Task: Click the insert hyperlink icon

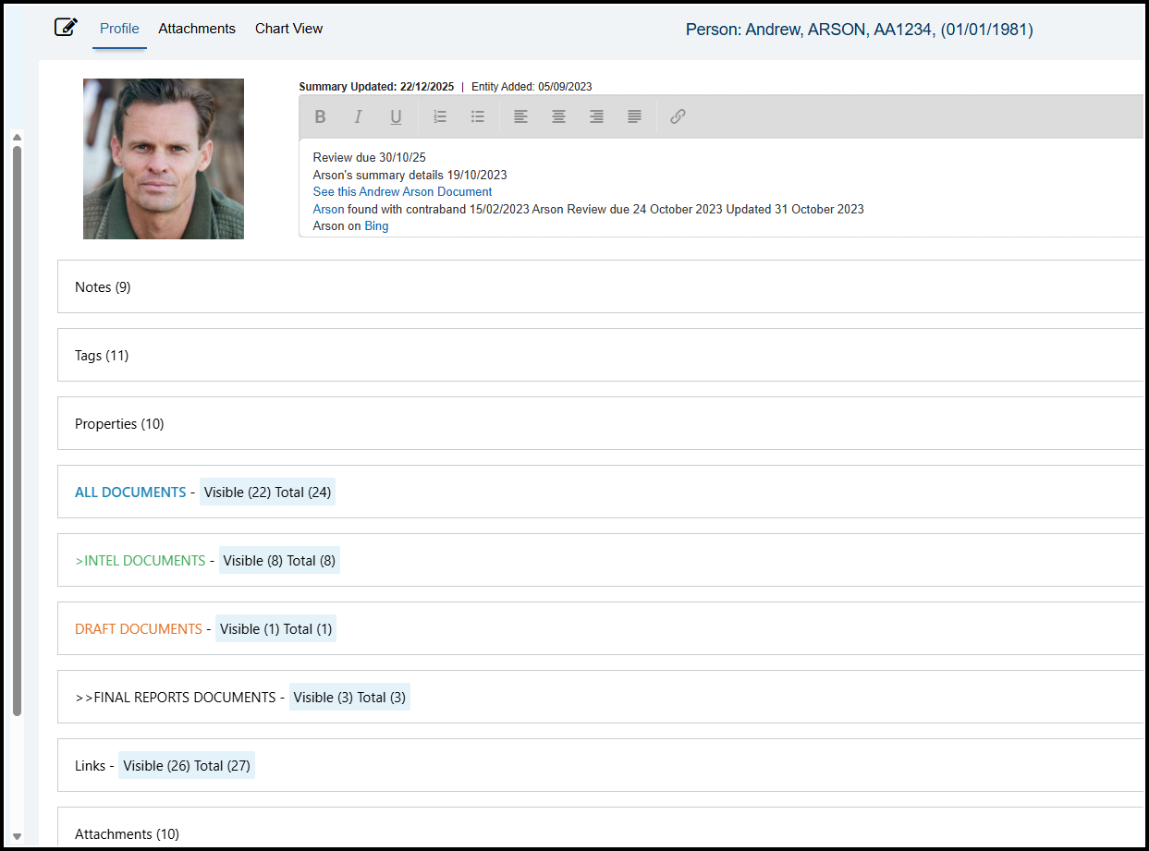Action: 678,116
